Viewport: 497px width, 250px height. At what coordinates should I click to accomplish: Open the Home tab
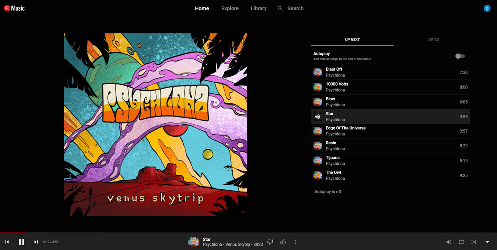tap(202, 8)
